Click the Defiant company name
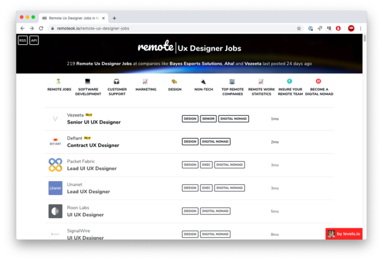Image resolution: width=383 pixels, height=261 pixels. pos(75,138)
